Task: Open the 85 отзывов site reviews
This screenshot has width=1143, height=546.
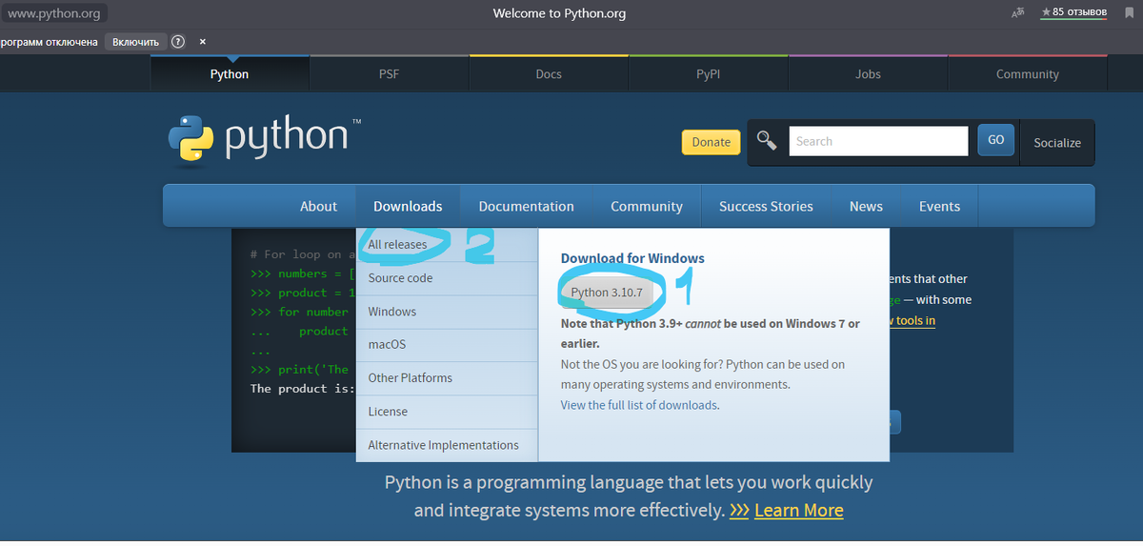Action: pyautogui.click(x=1073, y=12)
